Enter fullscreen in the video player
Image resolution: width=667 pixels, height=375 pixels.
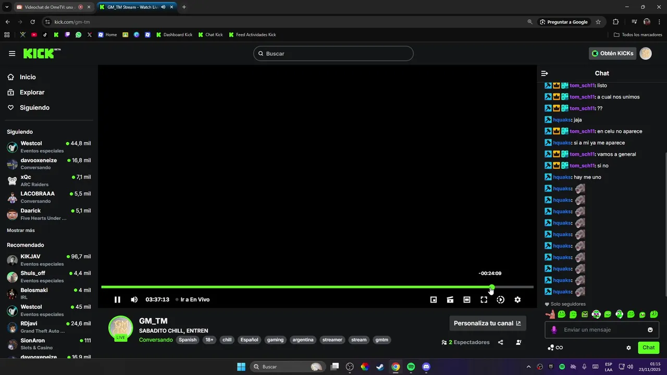click(484, 299)
